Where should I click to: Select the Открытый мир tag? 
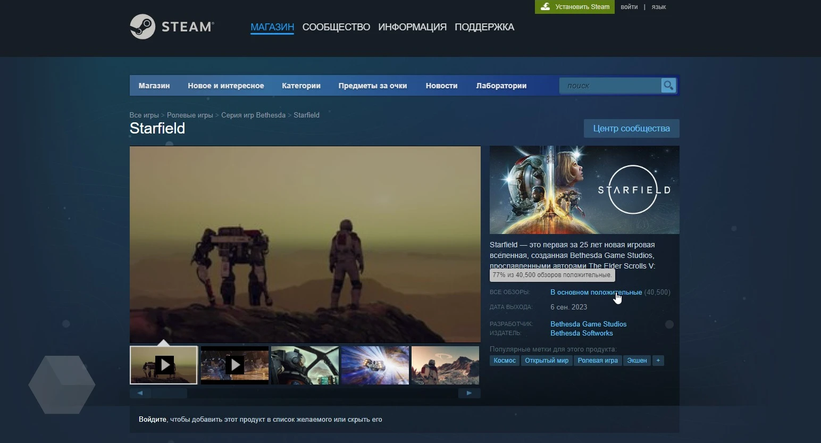(x=547, y=361)
